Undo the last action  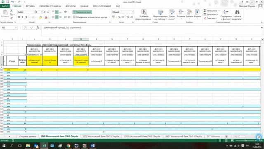click(x=12, y=2)
